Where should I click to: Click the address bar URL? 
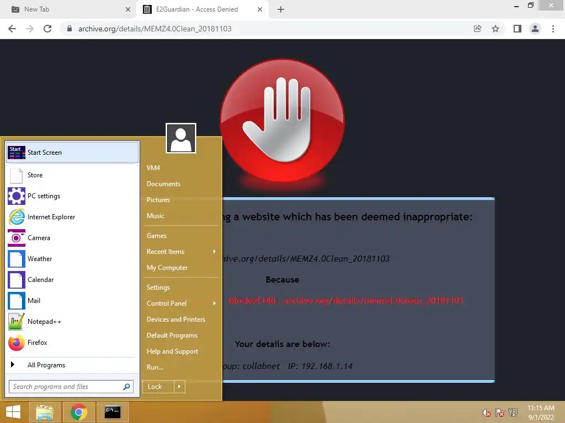coord(155,29)
